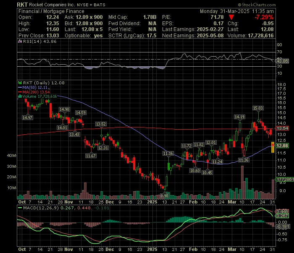Click the red 13.54 MA(200) axis tag

(282, 128)
